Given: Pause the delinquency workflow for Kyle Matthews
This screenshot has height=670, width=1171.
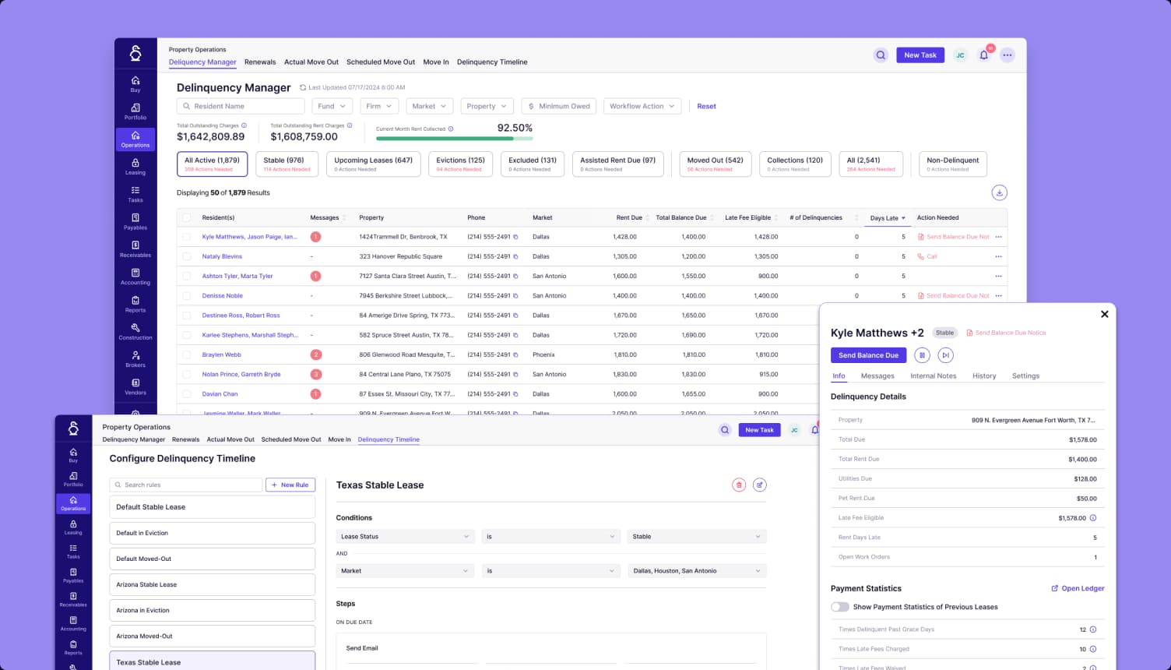Looking at the screenshot, I should [923, 355].
